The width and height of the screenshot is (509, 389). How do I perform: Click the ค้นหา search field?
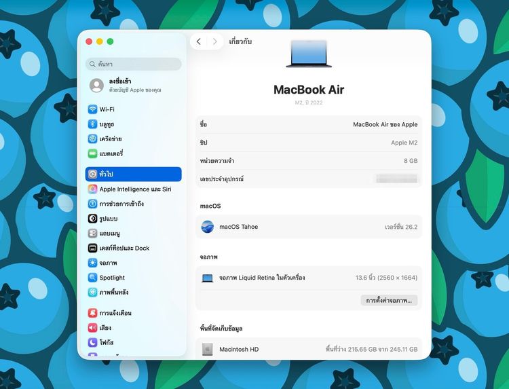pos(134,64)
